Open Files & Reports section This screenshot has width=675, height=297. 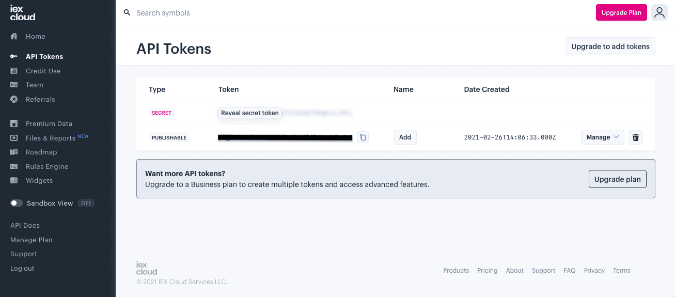pos(51,138)
